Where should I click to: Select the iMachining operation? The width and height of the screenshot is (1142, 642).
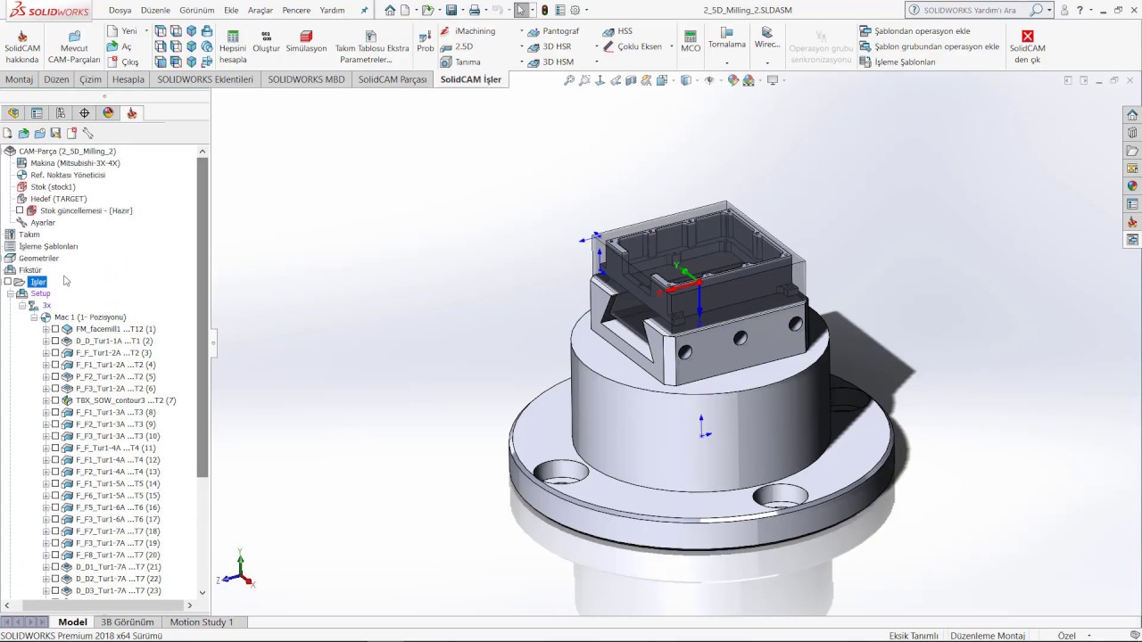click(468, 31)
